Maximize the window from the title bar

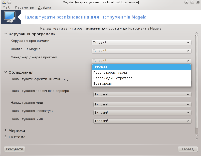192,2
